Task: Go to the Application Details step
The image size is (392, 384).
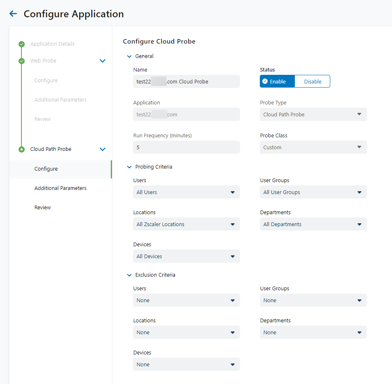Action: click(x=52, y=44)
